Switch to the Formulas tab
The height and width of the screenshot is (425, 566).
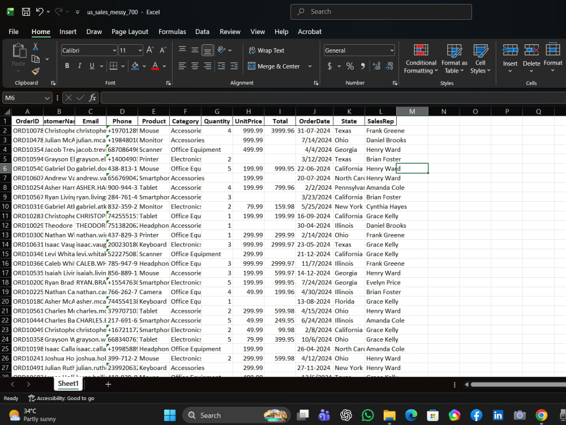click(x=172, y=31)
